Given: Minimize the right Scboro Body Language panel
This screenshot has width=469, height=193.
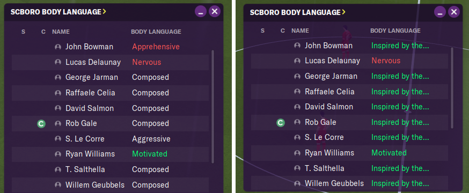Looking at the screenshot, I should 439,12.
